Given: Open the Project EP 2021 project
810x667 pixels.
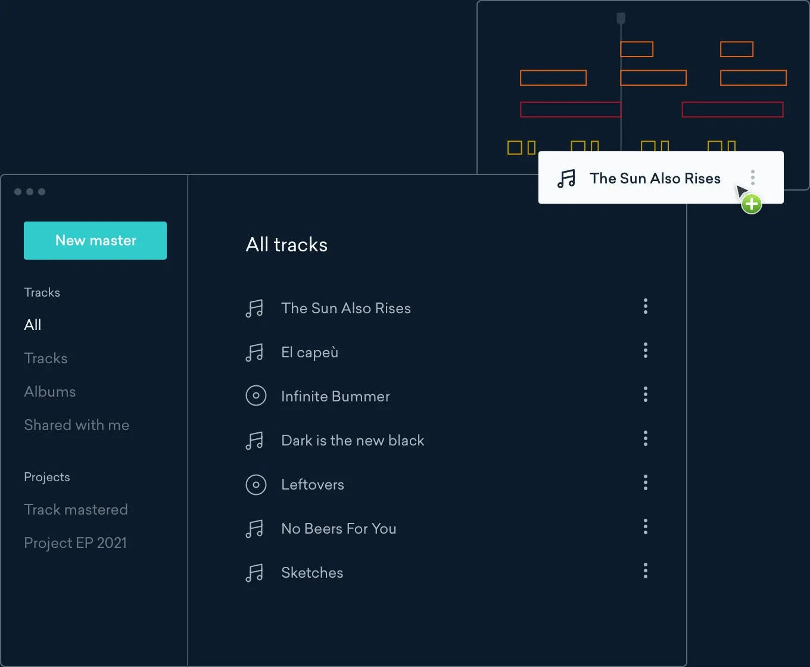Looking at the screenshot, I should pos(75,543).
